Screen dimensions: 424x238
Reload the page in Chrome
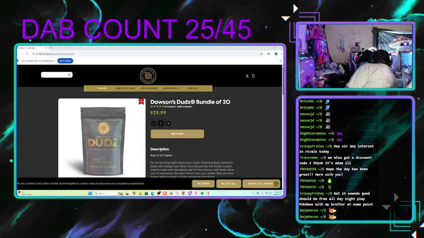point(27,54)
